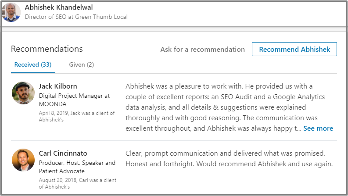The height and width of the screenshot is (196, 348).
Task: Click Jack's Digital Project Manager title
Action: point(74,96)
